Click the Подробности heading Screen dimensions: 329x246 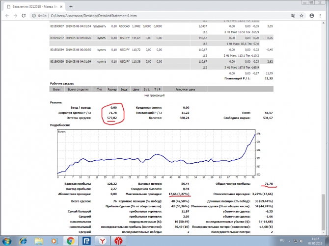click(60, 125)
